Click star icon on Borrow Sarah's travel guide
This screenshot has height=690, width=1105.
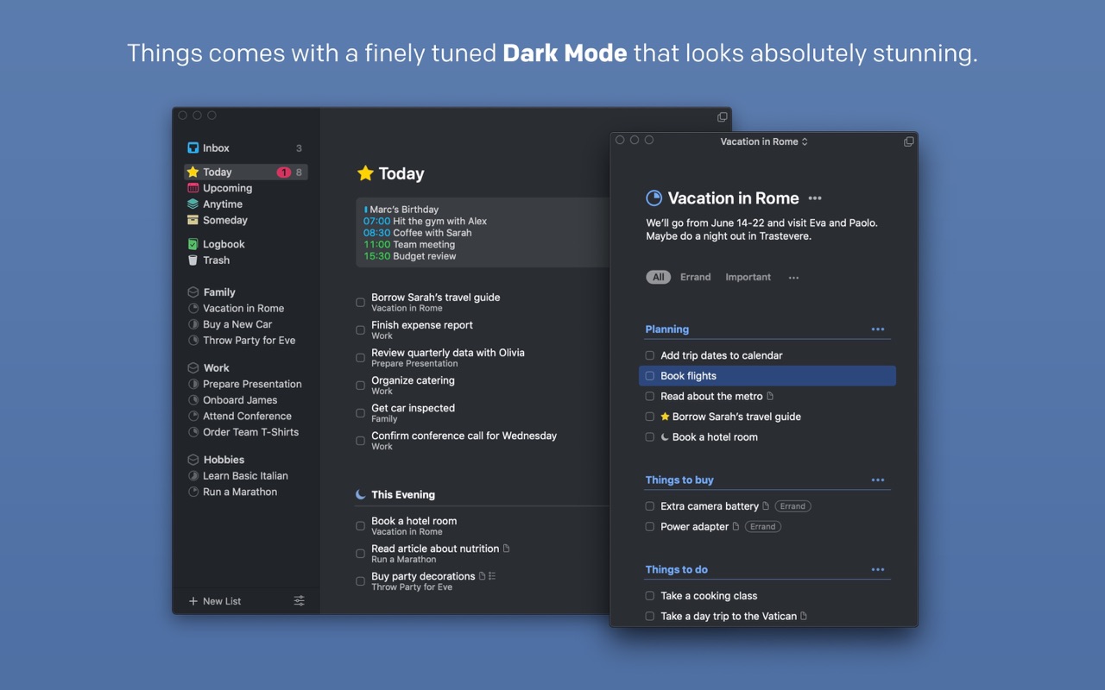[665, 417]
